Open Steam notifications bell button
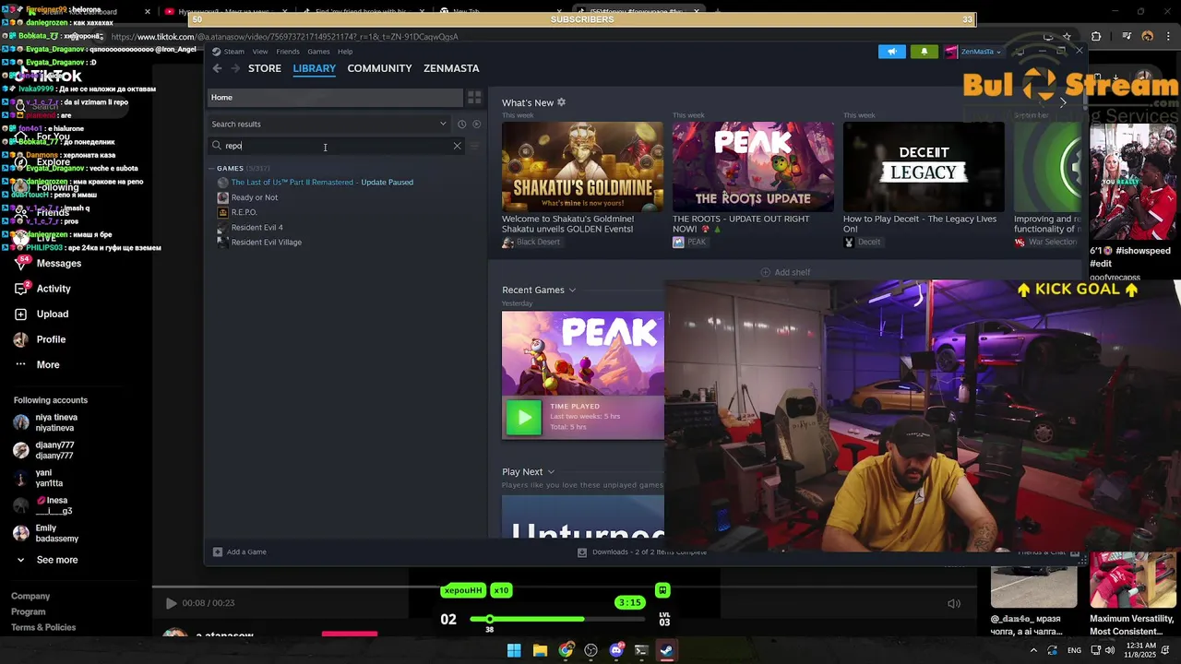 [x=924, y=52]
